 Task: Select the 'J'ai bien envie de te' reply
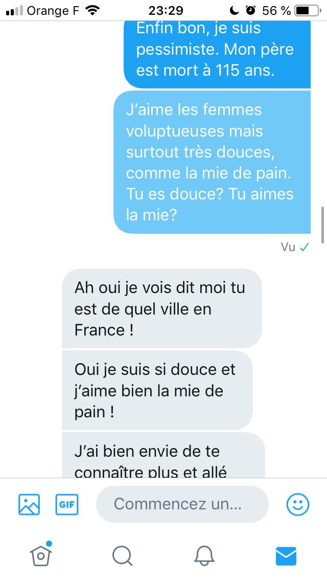[x=163, y=455]
